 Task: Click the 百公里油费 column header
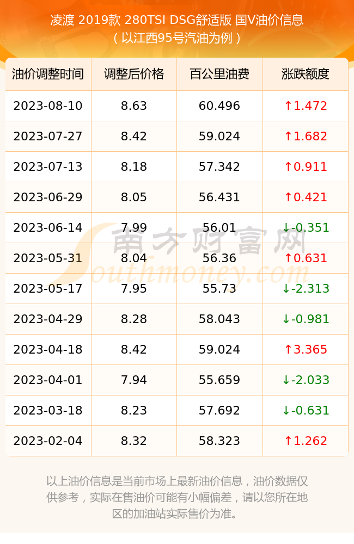point(219,74)
